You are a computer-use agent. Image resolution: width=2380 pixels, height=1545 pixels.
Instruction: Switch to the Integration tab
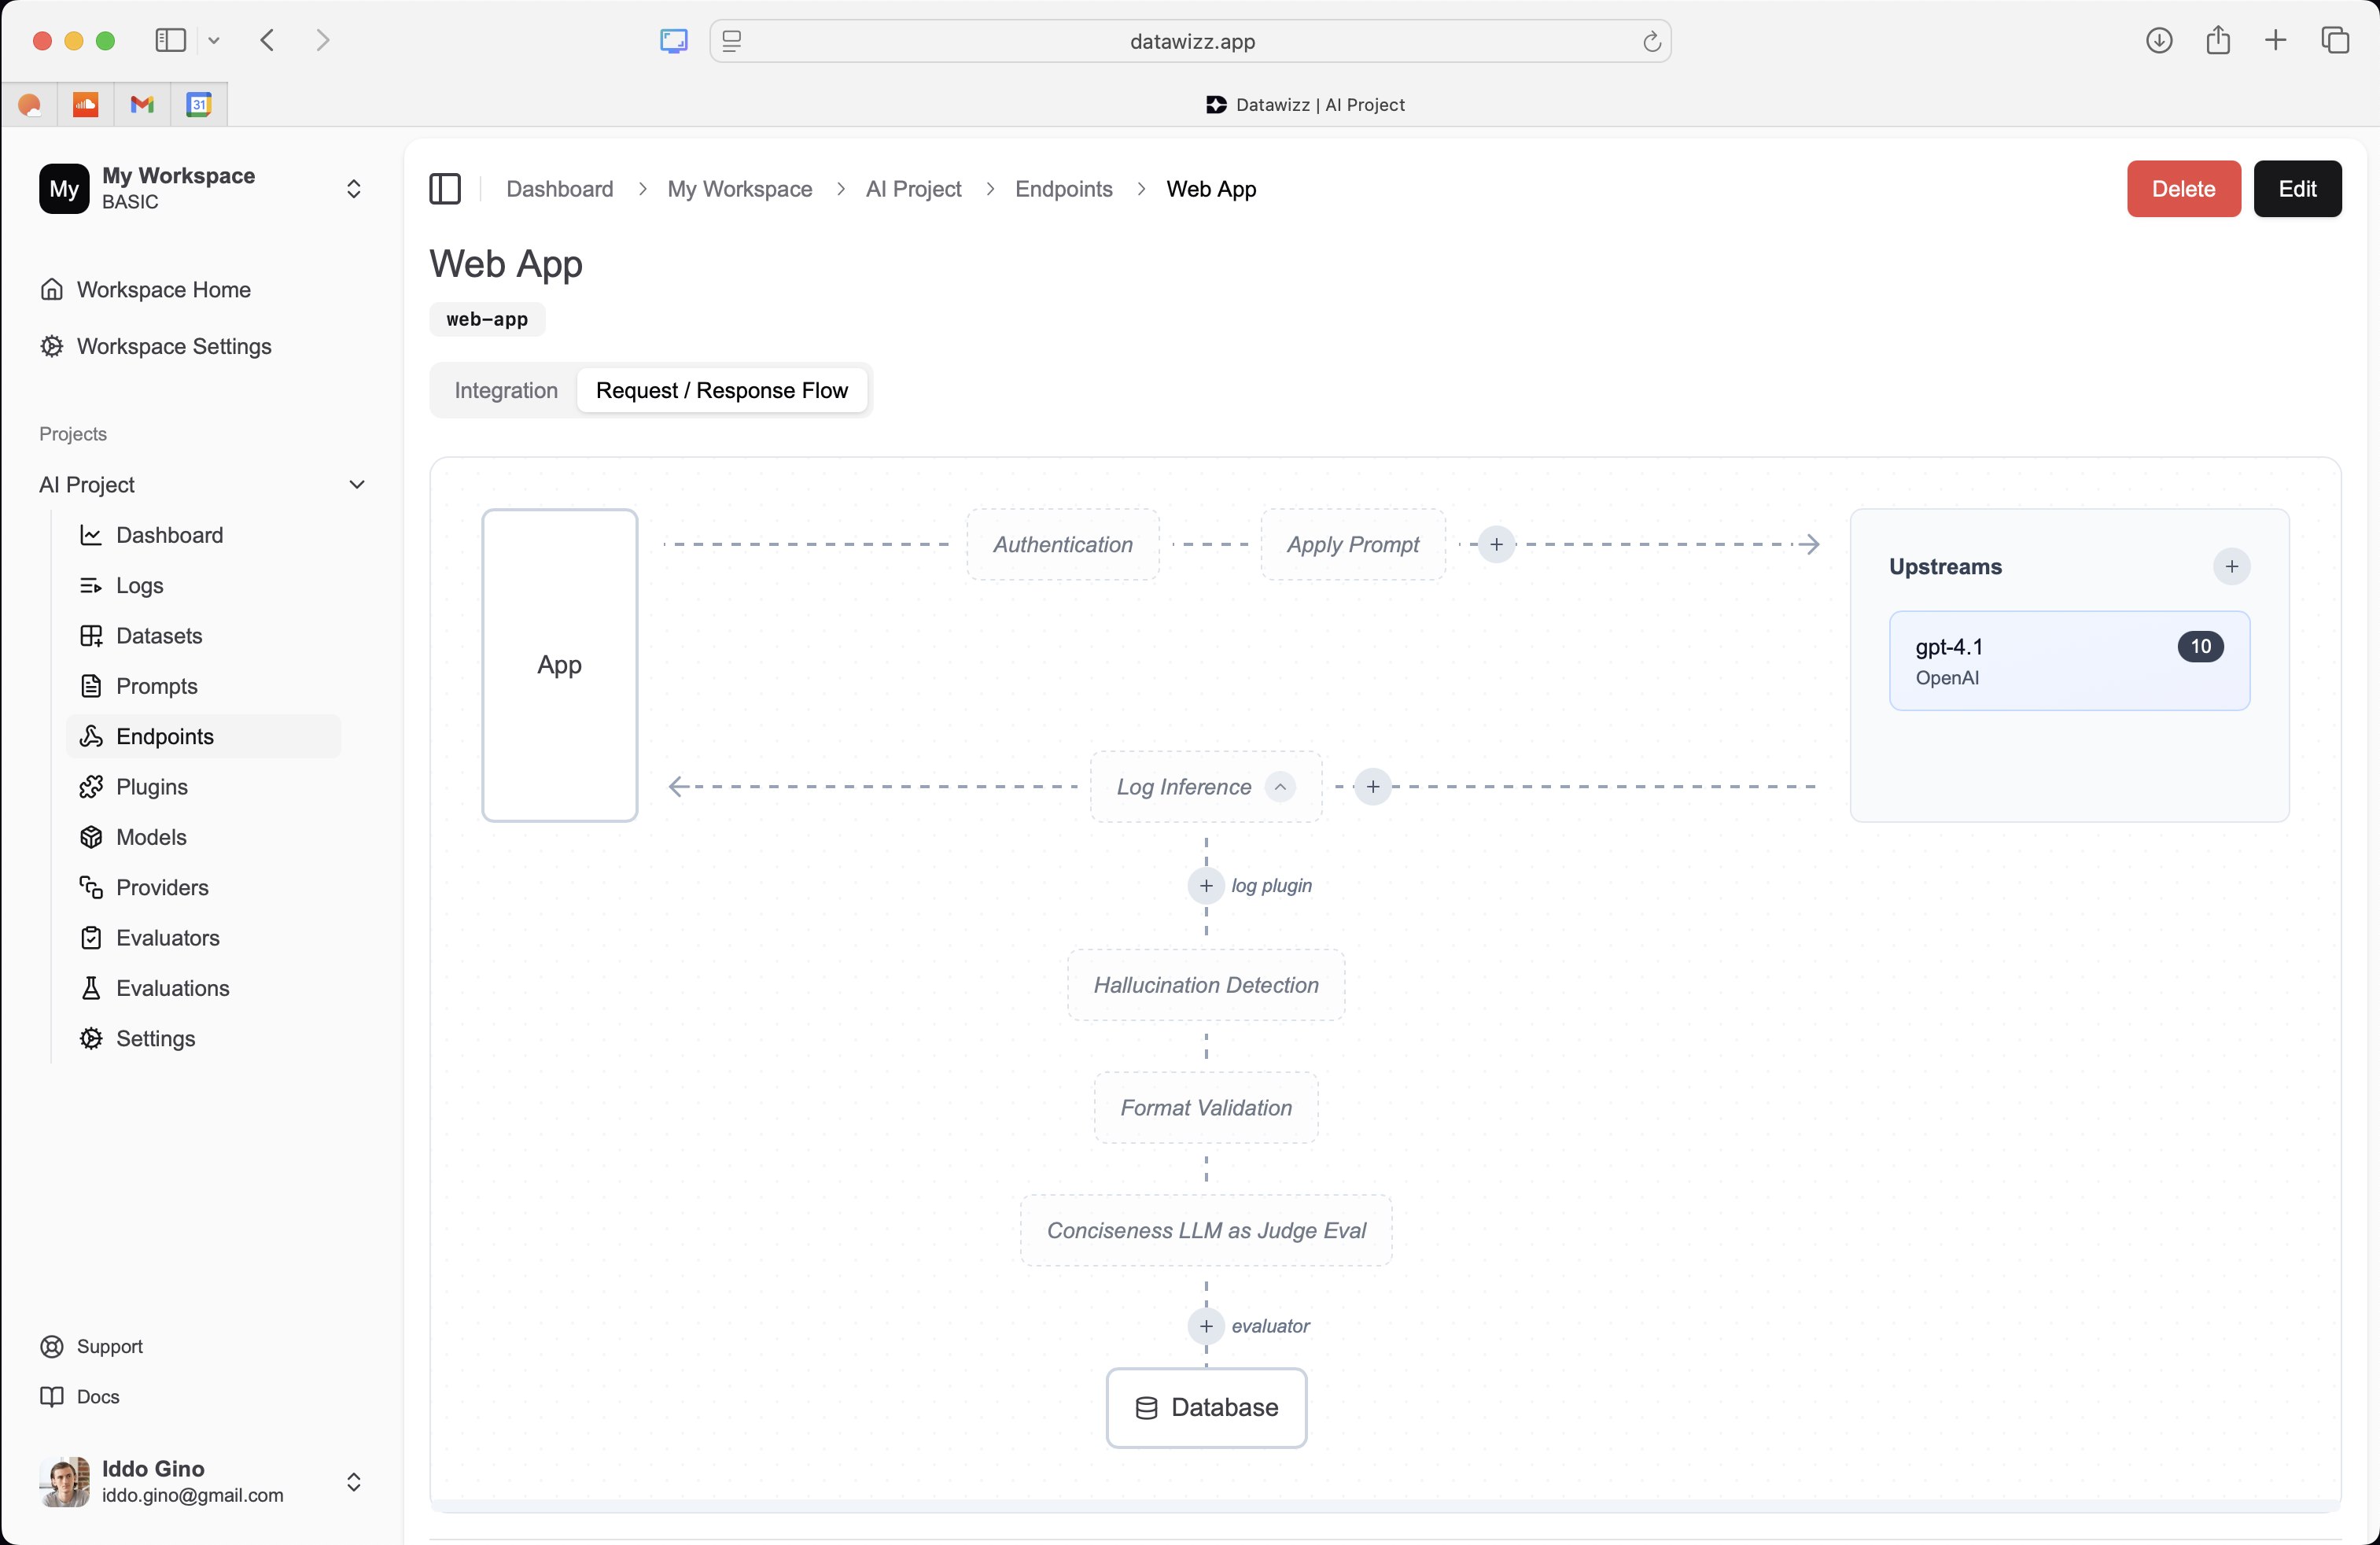(x=506, y=390)
